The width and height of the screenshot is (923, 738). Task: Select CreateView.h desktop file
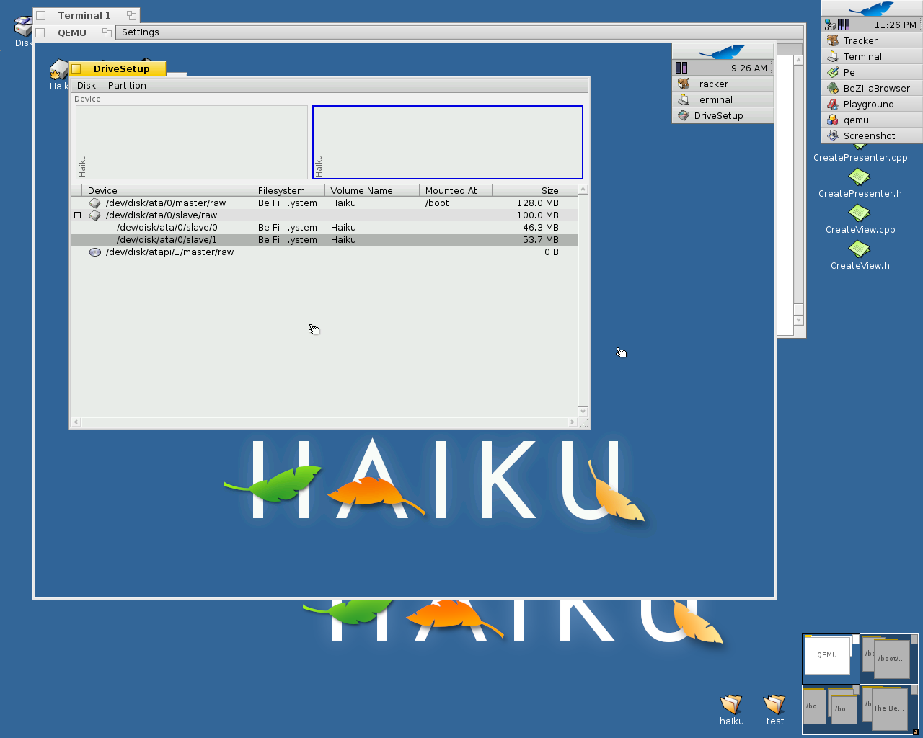[x=860, y=255]
